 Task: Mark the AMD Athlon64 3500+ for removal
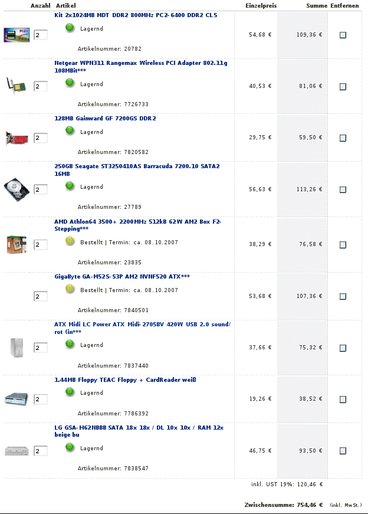point(343,244)
